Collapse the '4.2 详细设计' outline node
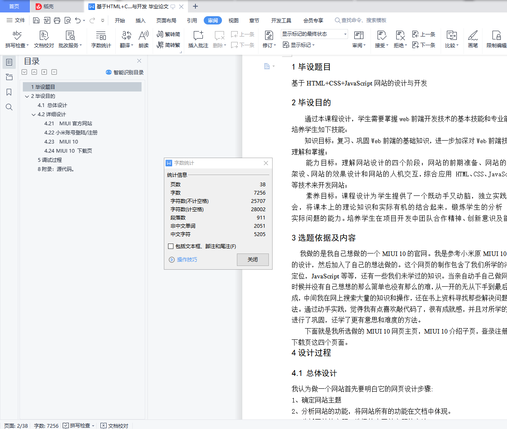 (x=34, y=115)
